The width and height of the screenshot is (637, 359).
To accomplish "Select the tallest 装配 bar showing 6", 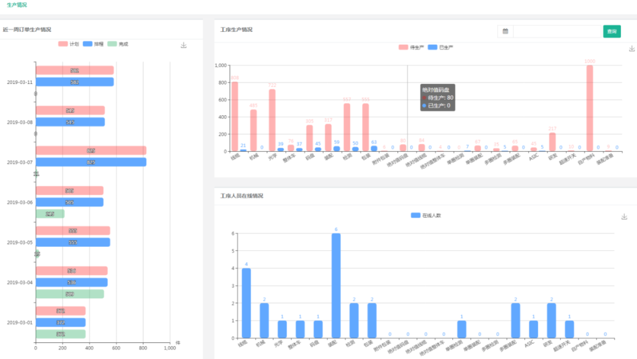I will (336, 286).
